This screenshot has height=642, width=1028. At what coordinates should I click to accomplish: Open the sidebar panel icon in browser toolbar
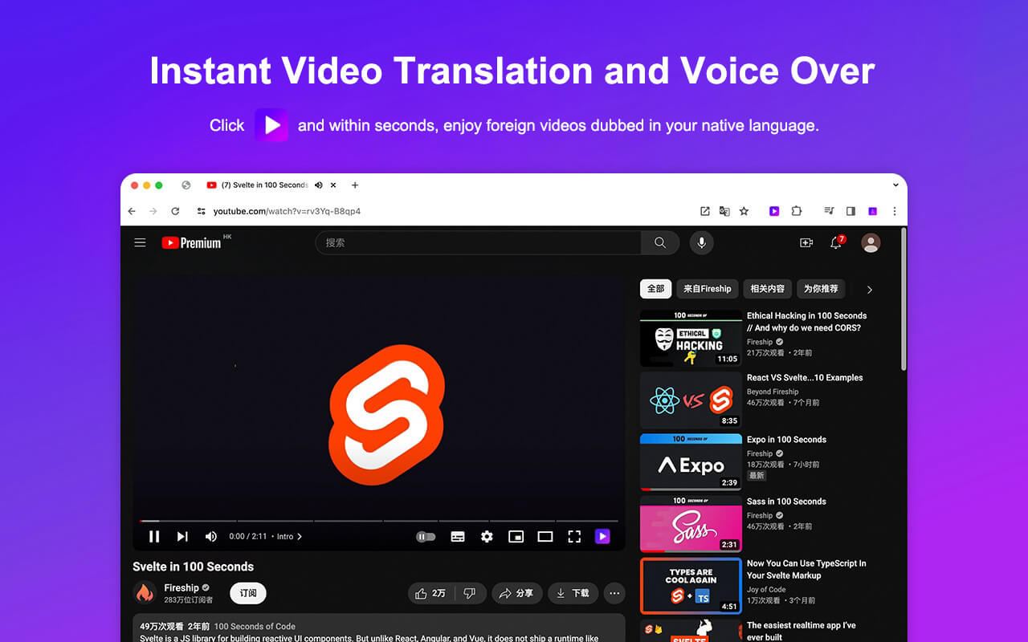coord(851,211)
